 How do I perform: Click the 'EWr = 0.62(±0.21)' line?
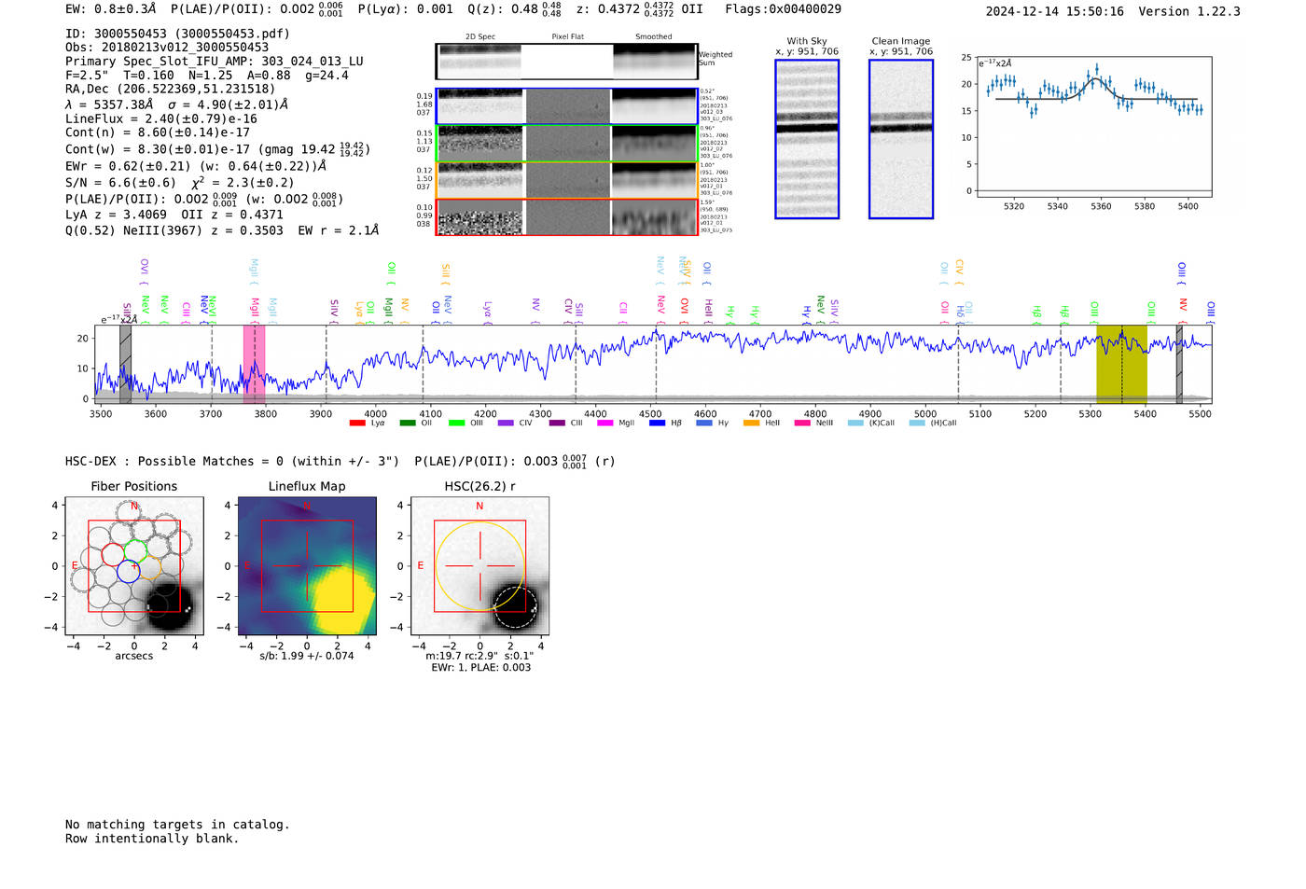coord(196,166)
